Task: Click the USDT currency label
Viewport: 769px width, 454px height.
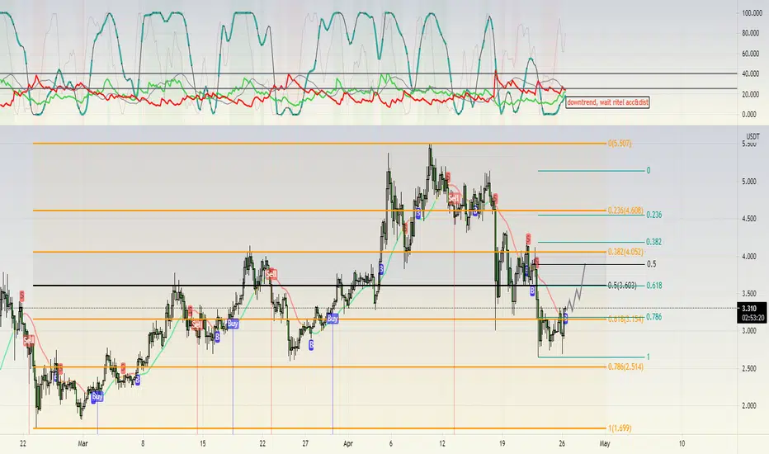Action: 752,136
